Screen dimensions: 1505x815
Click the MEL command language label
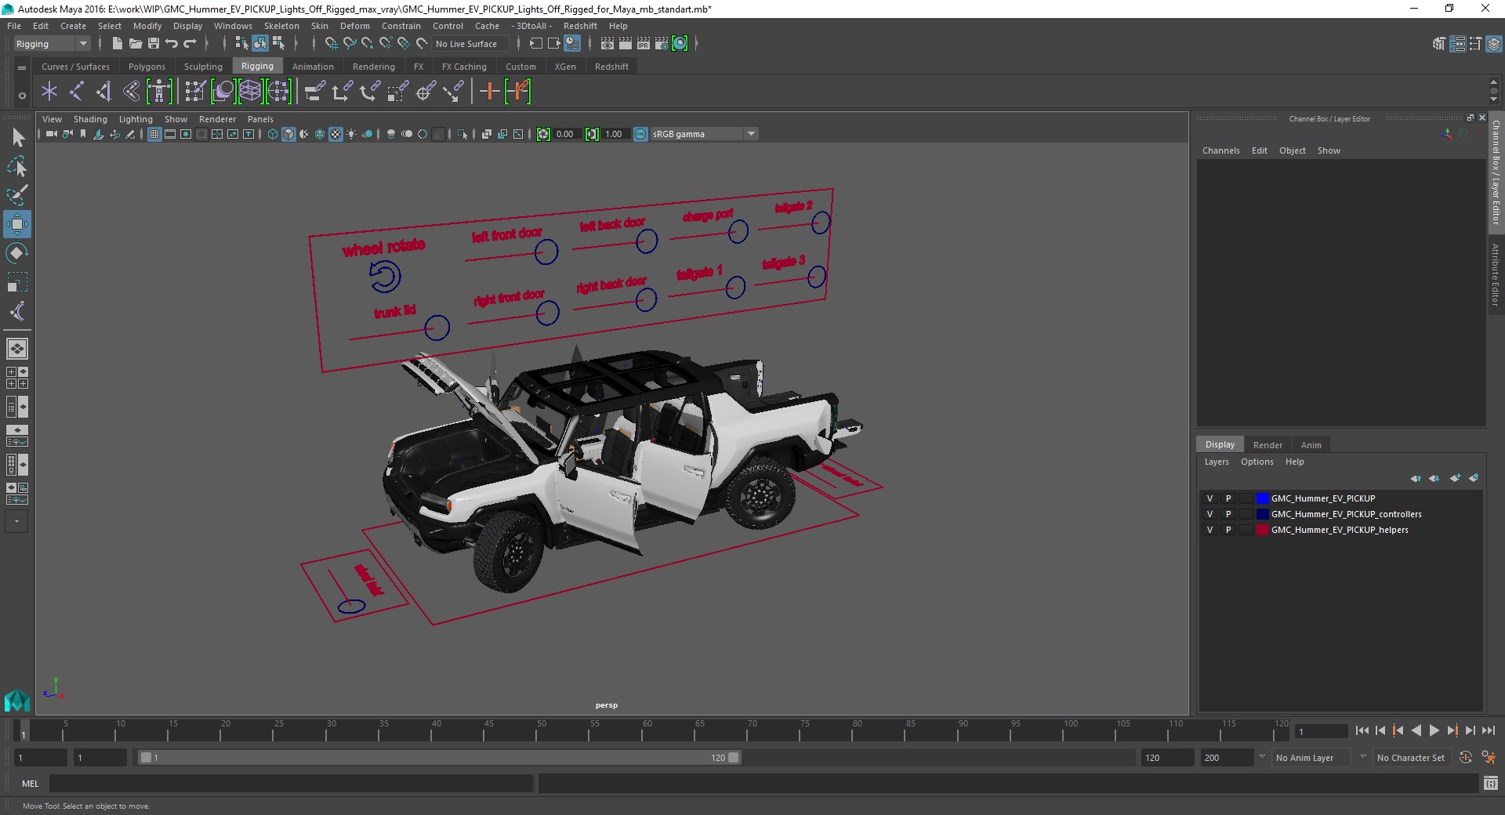[x=30, y=784]
